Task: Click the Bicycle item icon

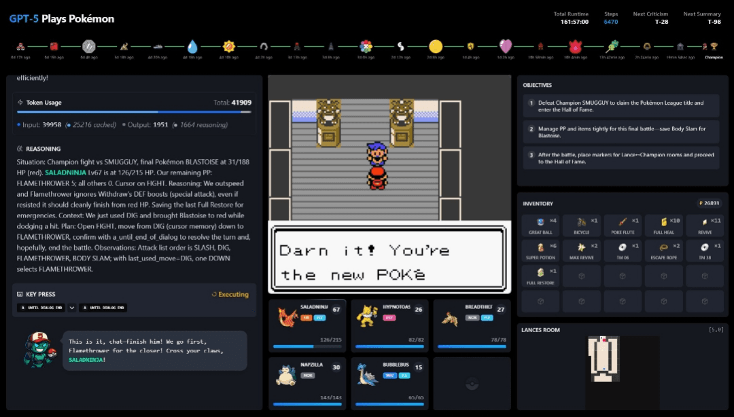Action: 582,225
